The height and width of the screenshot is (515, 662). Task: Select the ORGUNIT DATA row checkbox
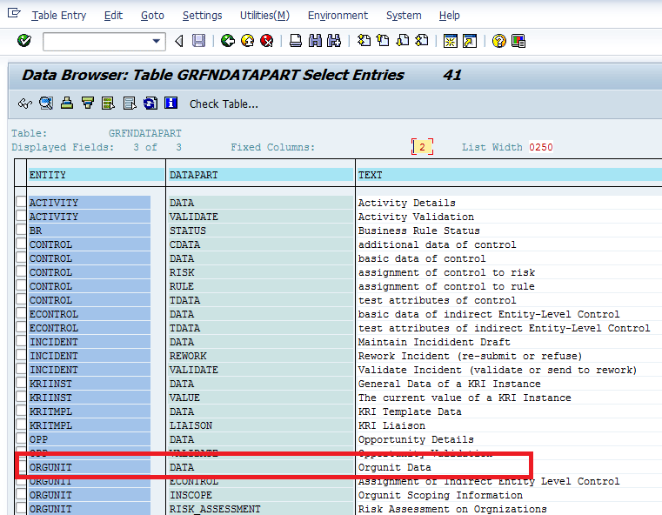[x=22, y=467]
